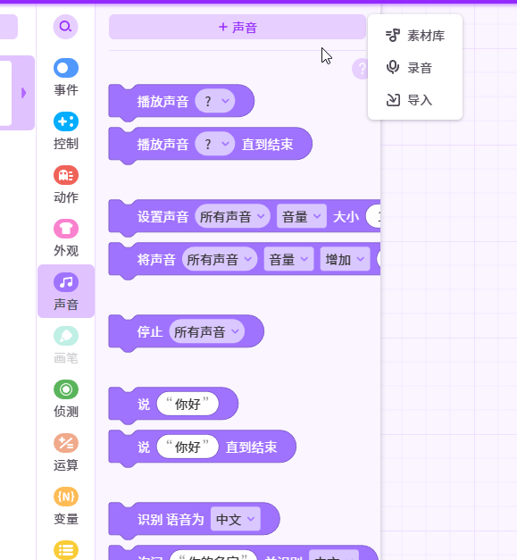The image size is (517, 560).
Task: Open the 中文 language dropdown
Action: (236, 519)
